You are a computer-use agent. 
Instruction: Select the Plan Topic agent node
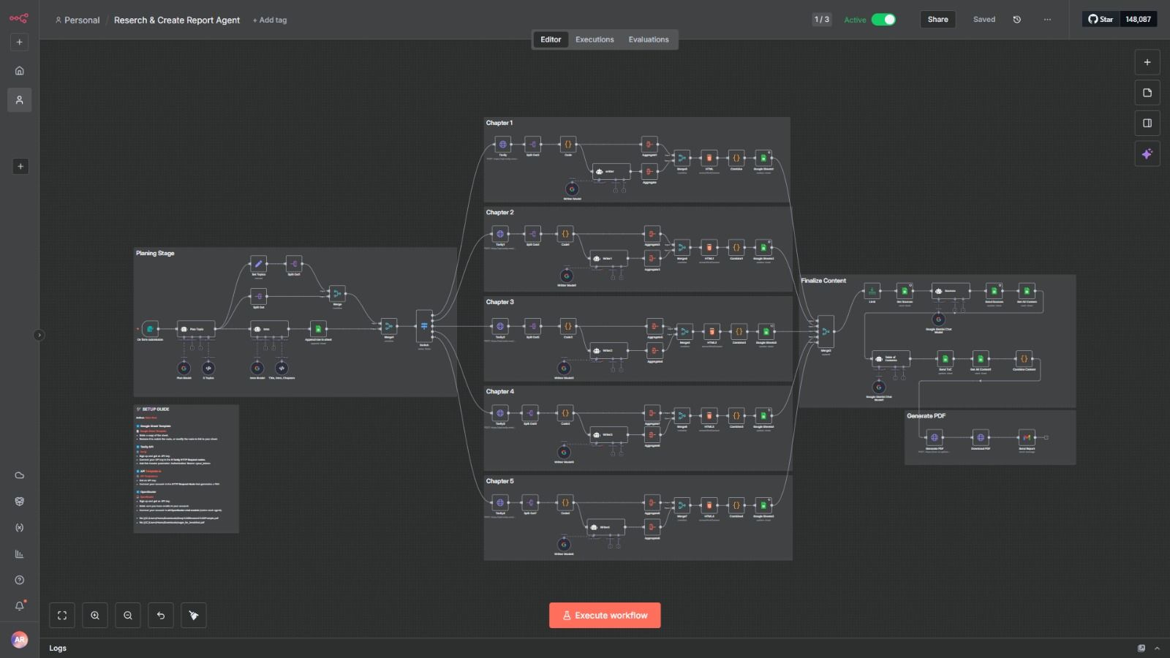point(196,329)
